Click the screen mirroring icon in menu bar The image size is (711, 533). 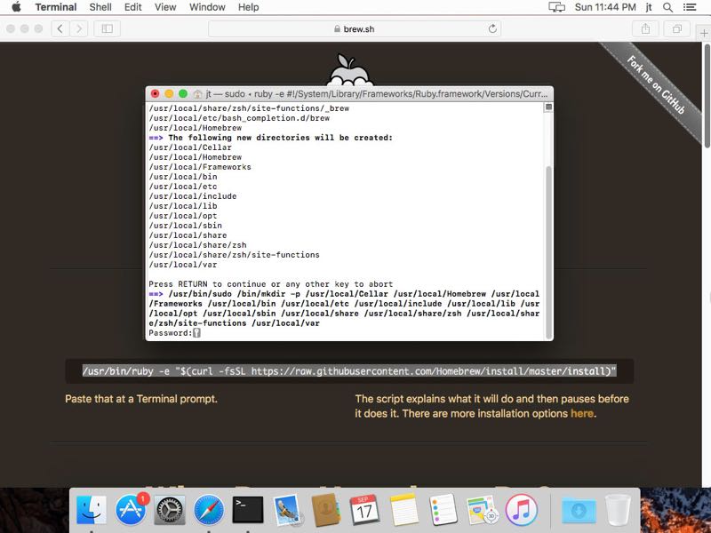tap(556, 7)
